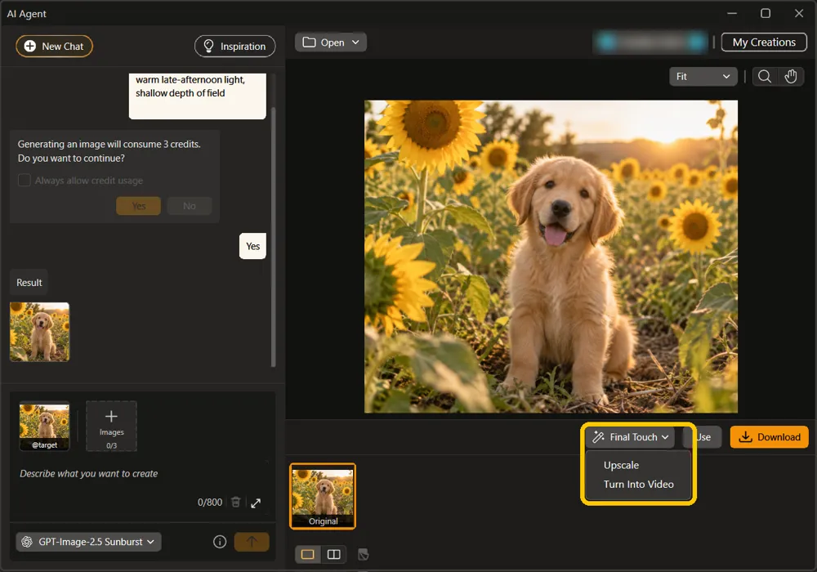817x572 pixels.
Task: Open the Result puppy thumbnail
Action: click(x=39, y=332)
